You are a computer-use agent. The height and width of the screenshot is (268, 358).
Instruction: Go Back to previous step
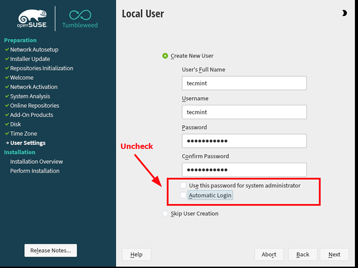pyautogui.click(x=303, y=254)
